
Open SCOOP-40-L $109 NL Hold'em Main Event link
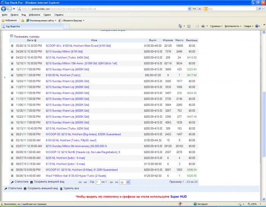[x=78, y=46]
